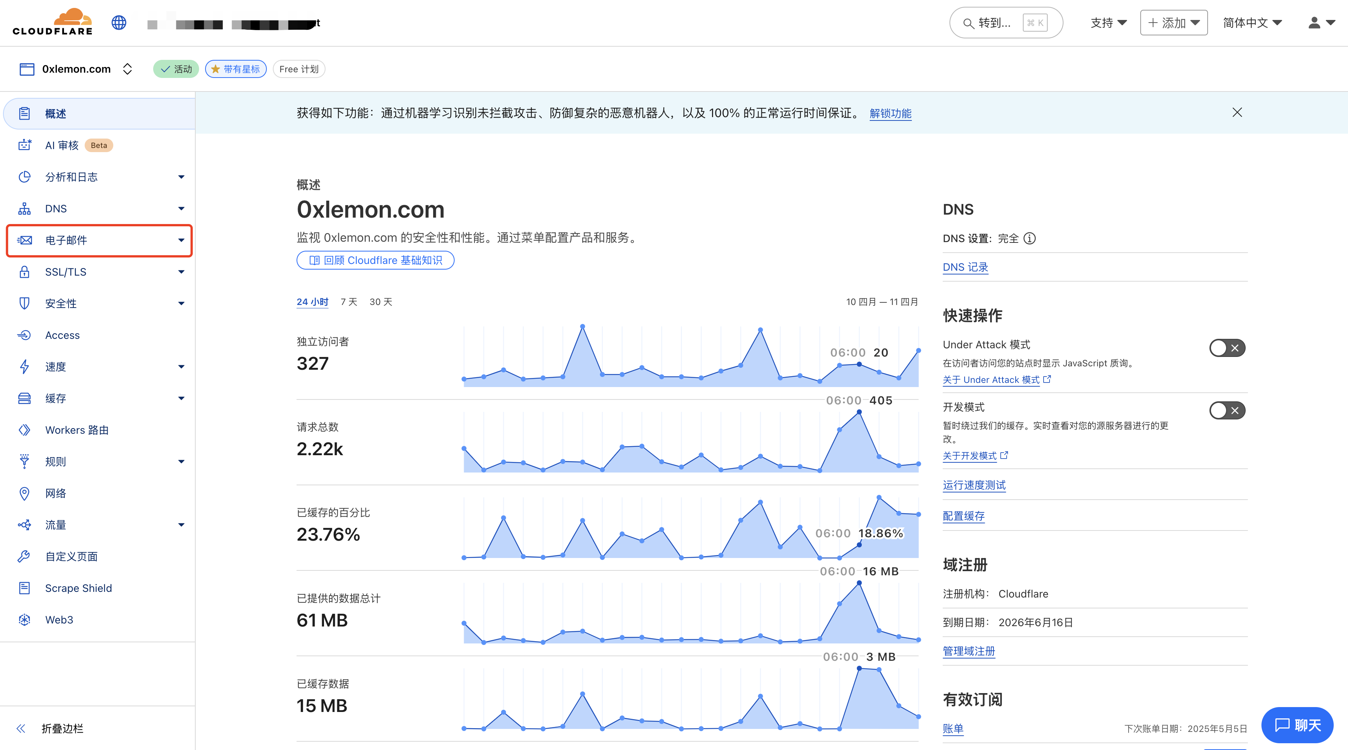Click the manage domain registration (管理域注册) link
The width and height of the screenshot is (1348, 750).
coord(969,651)
